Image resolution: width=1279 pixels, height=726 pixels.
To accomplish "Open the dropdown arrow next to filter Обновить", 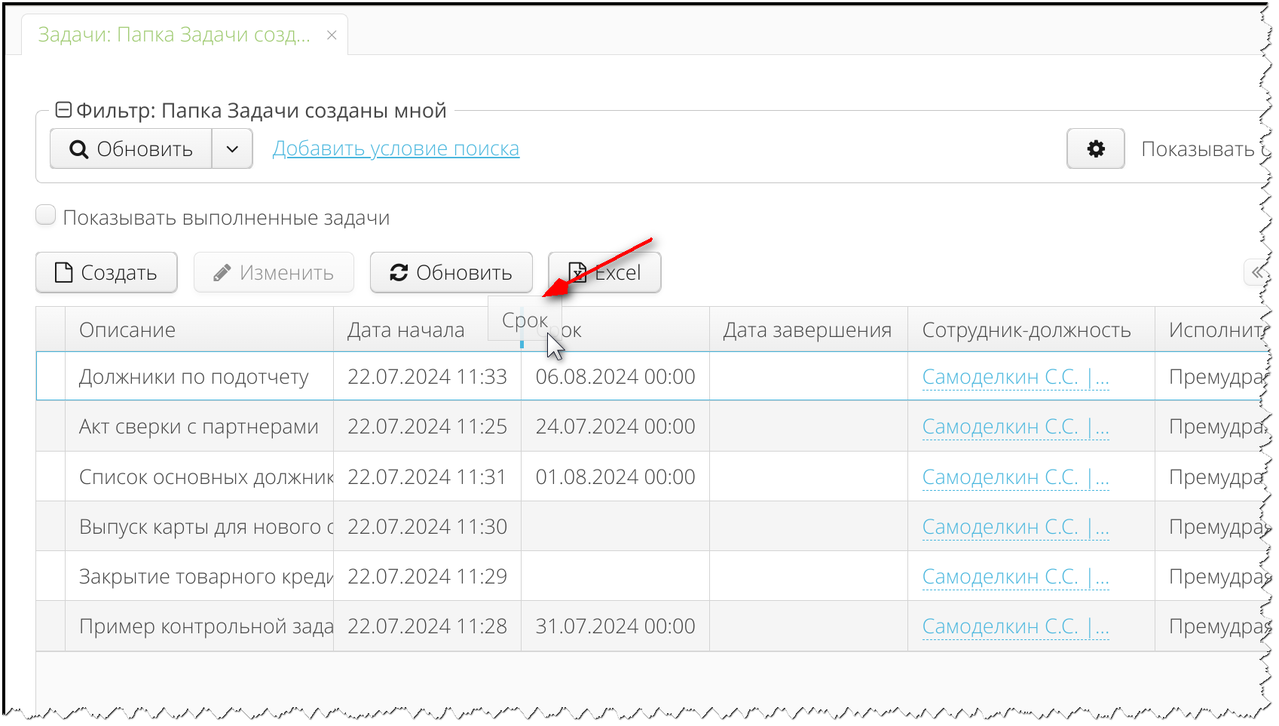I will [232, 149].
